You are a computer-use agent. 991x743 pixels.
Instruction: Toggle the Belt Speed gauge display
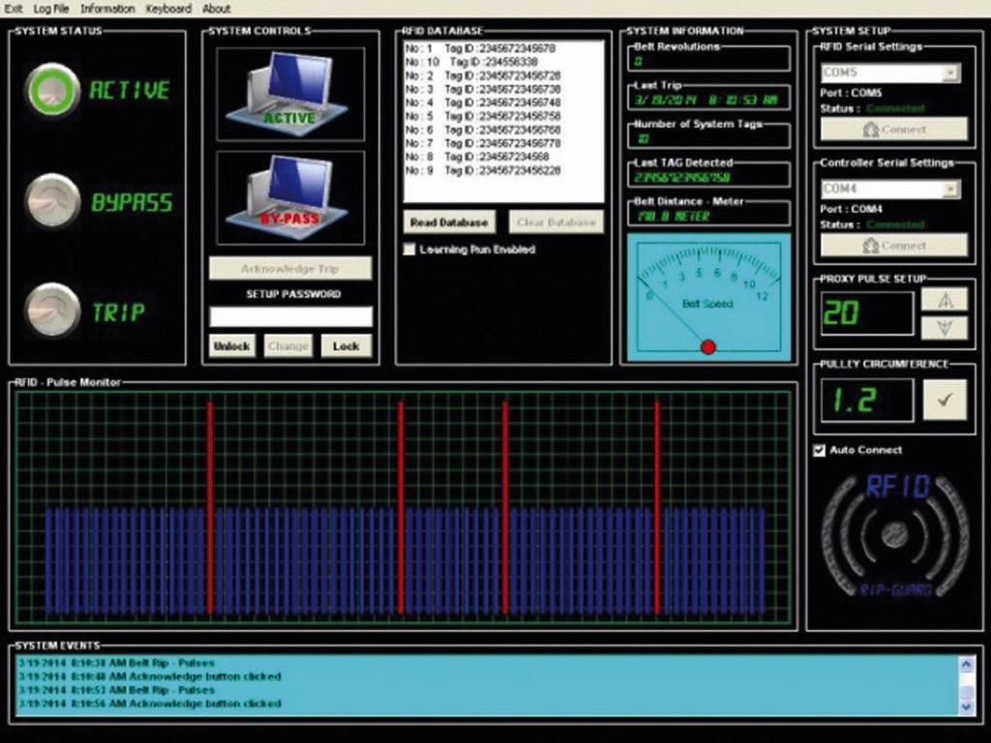click(x=706, y=300)
